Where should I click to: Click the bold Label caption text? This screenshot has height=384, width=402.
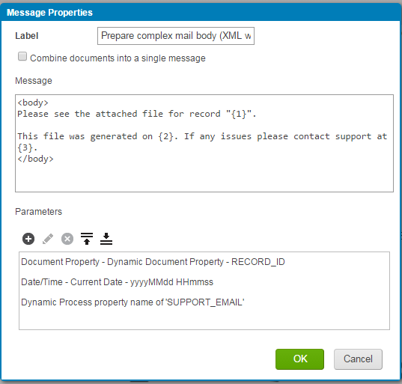(x=27, y=36)
